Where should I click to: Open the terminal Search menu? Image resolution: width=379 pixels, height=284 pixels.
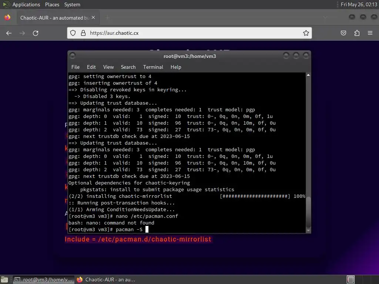(128, 67)
